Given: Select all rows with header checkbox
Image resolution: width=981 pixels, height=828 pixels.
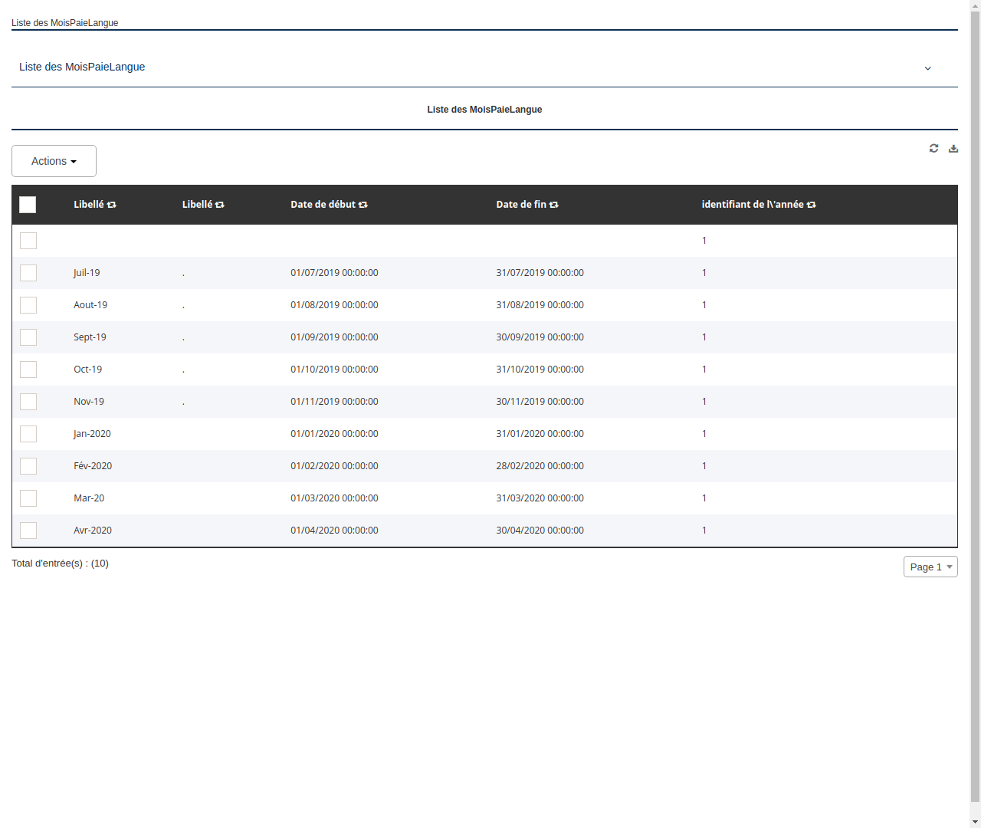Looking at the screenshot, I should (28, 205).
